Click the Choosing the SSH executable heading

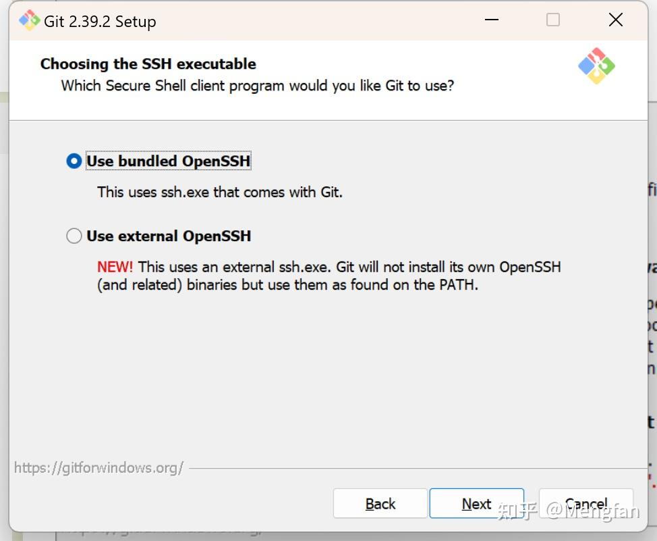(148, 64)
